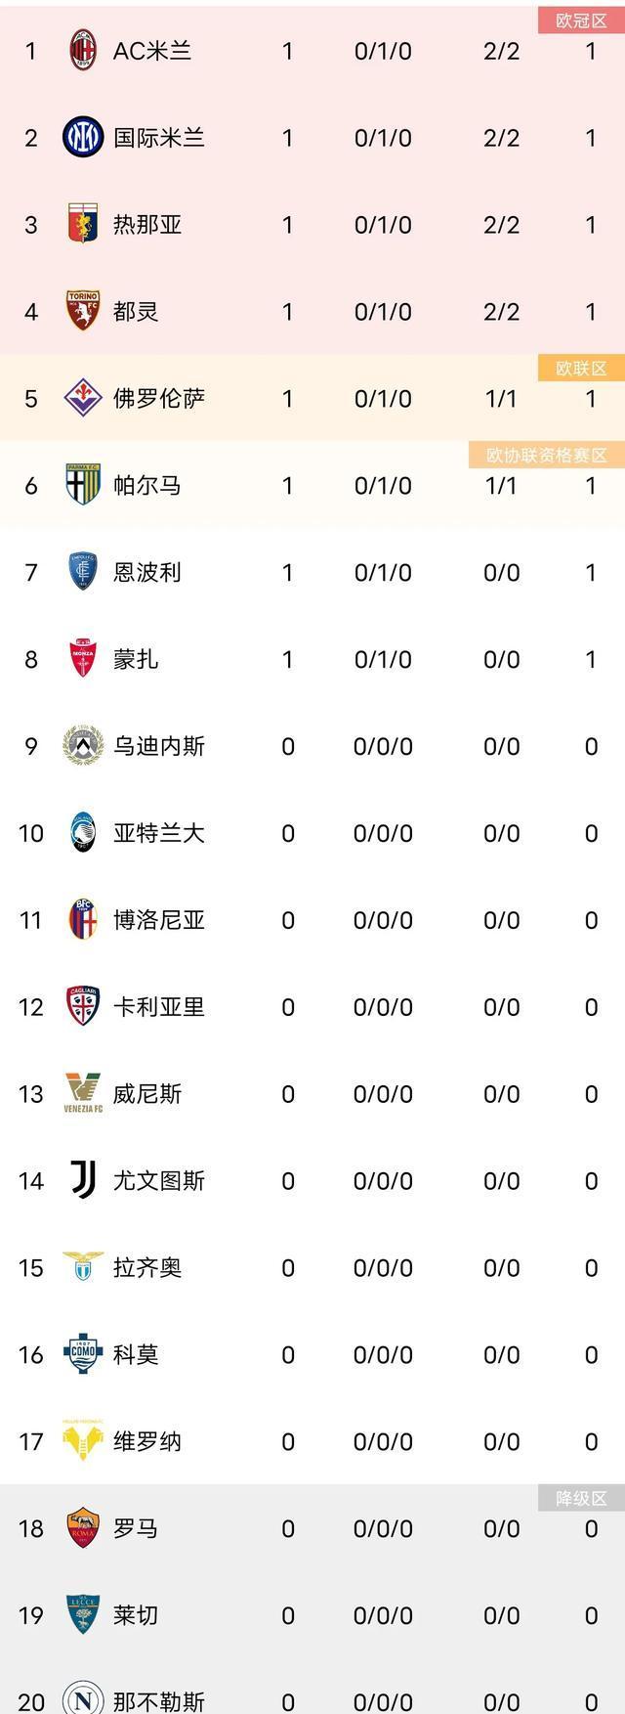Image resolution: width=625 pixels, height=1714 pixels.
Task: Click the 科莫 (COMO) club badge
Action: point(82,1354)
